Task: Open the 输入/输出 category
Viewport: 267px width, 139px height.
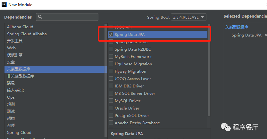Action: pos(15,90)
